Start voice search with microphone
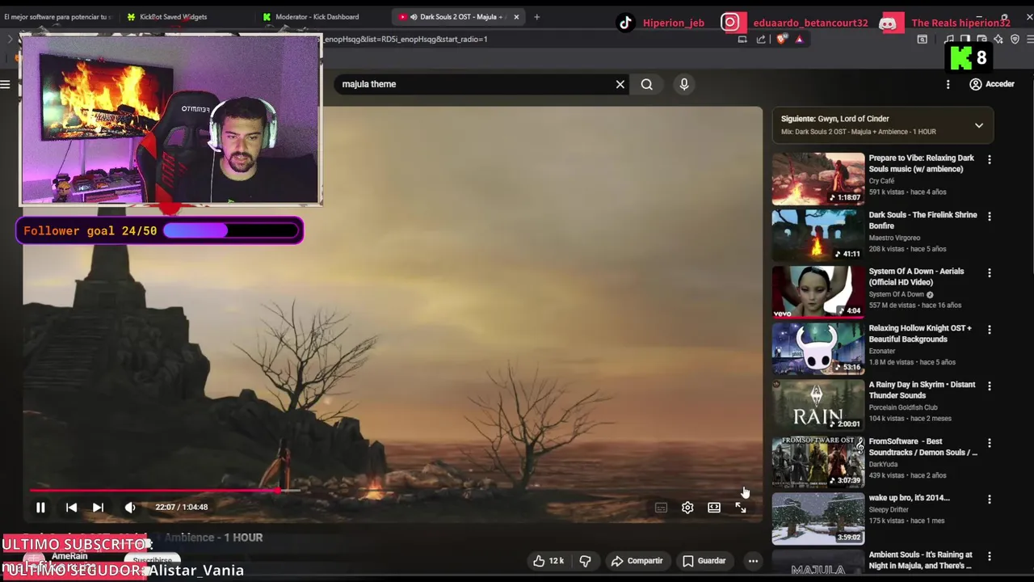The height and width of the screenshot is (582, 1034). (x=684, y=84)
